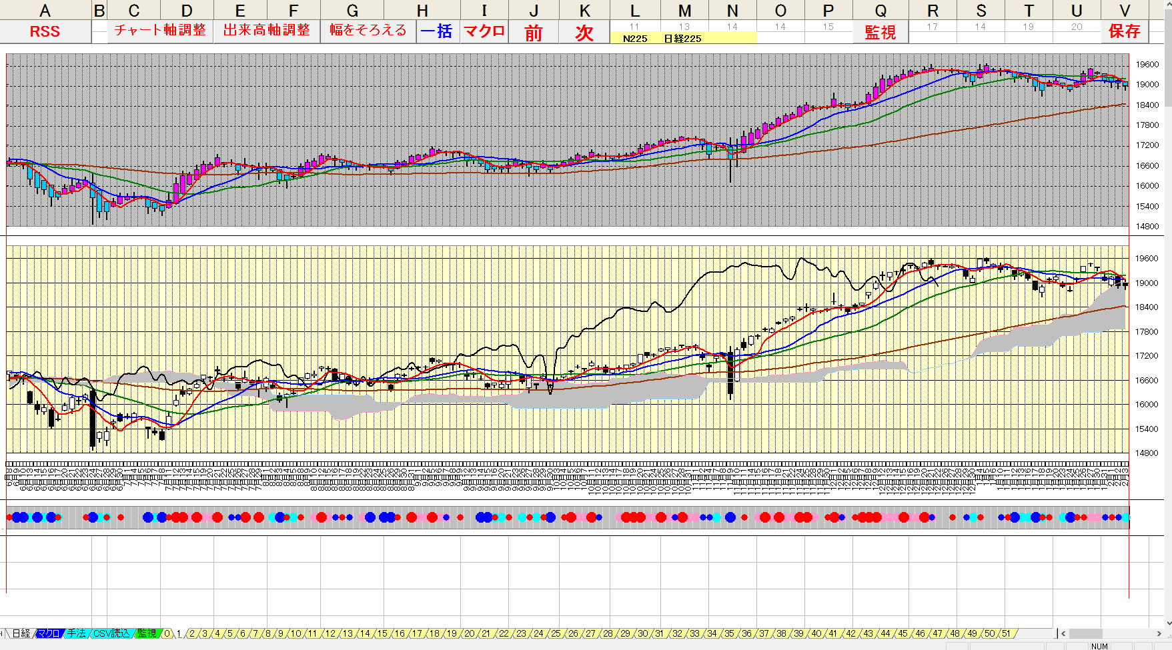Advance to next chart with 次 button
The height and width of the screenshot is (650, 1172).
point(584,33)
